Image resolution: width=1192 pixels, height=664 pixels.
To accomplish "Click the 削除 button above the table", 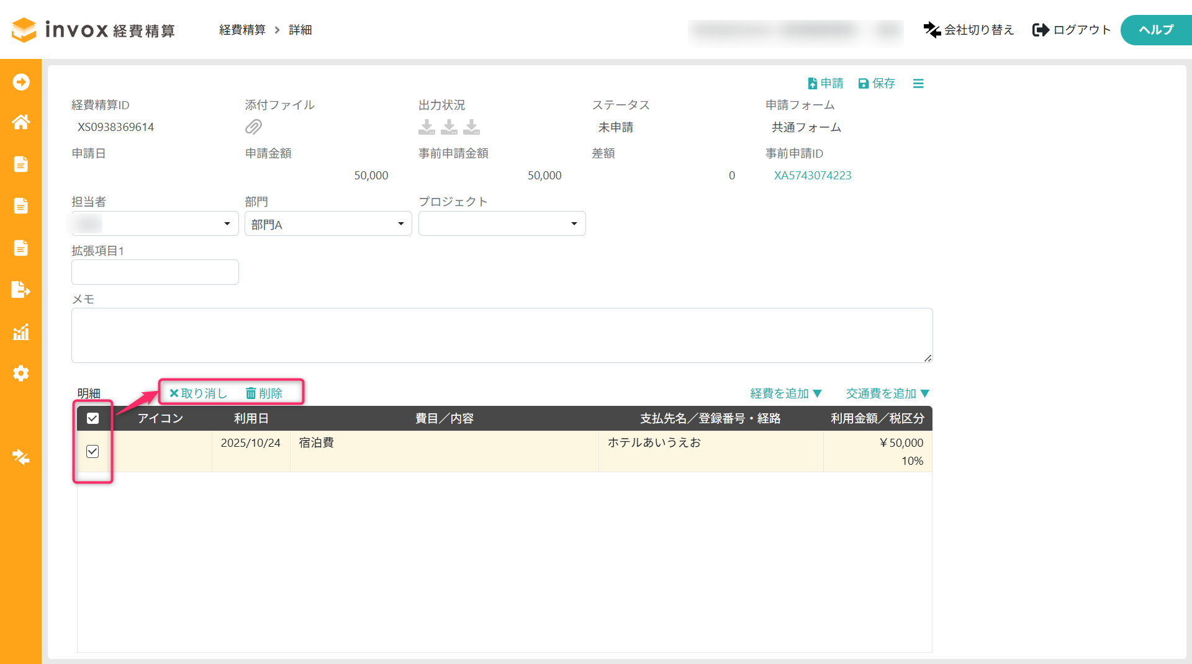I will point(264,393).
